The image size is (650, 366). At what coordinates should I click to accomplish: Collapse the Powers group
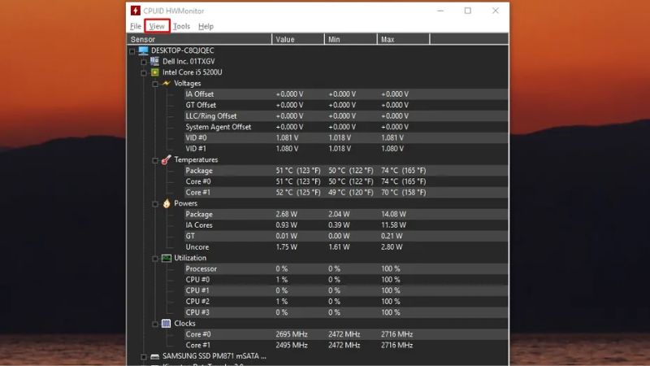tap(155, 204)
